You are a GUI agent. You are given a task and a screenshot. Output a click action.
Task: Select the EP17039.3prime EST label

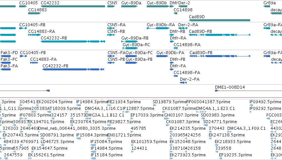[x=147, y=115]
